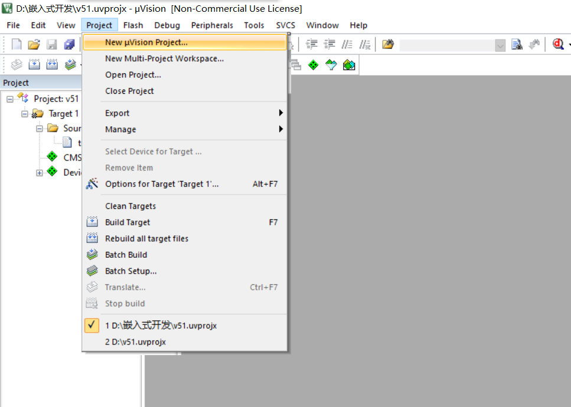The width and height of the screenshot is (571, 407).
Task: Close the open Project menu via its title
Action: 99,25
